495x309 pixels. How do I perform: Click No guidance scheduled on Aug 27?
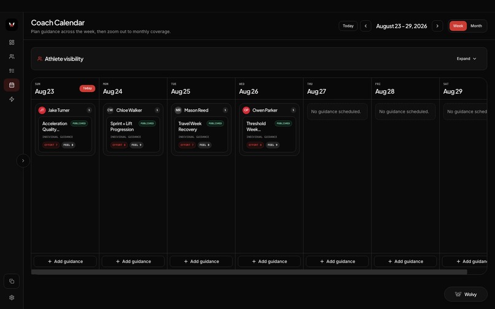[337, 112]
